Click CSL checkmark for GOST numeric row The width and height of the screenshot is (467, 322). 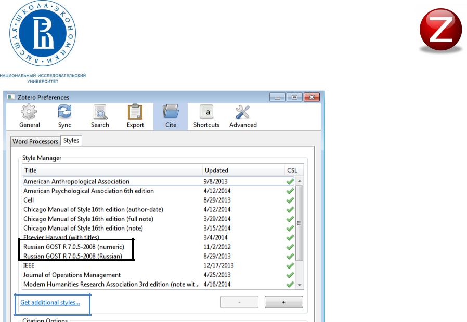pyautogui.click(x=290, y=247)
